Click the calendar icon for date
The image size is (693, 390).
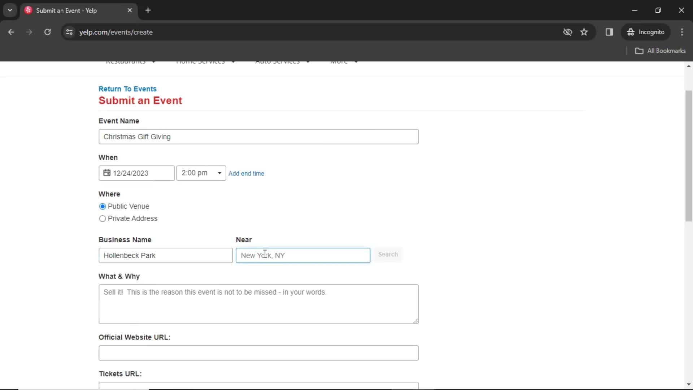pyautogui.click(x=106, y=173)
